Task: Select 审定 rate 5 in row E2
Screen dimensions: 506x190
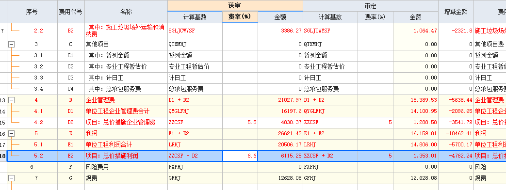Action: [x=375, y=156]
